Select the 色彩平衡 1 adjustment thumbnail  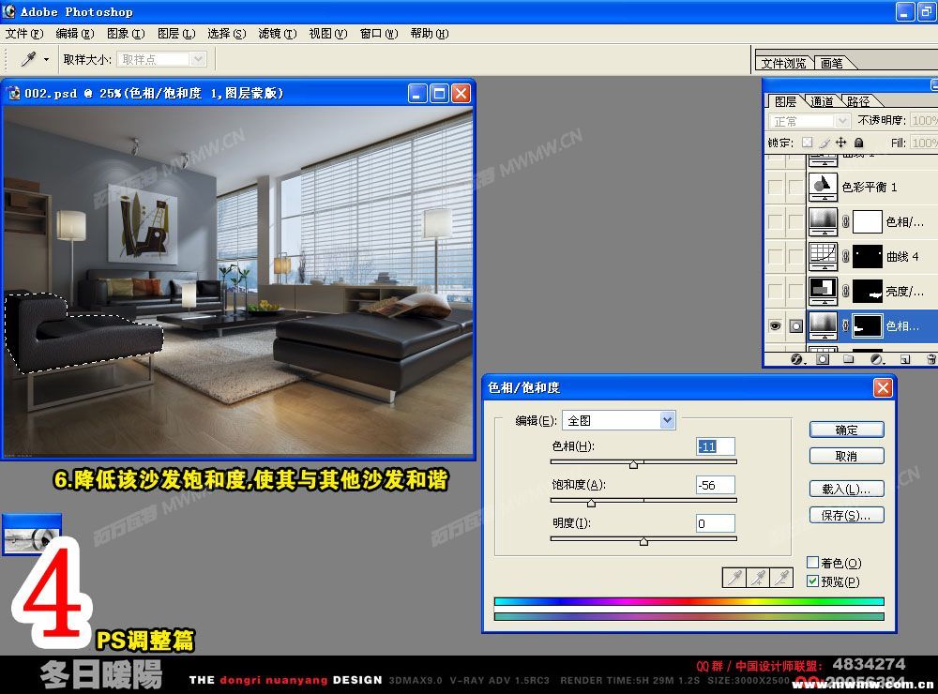[x=824, y=187]
